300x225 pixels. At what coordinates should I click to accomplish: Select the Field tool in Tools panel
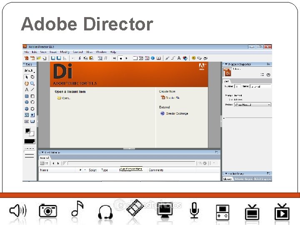point(27,121)
